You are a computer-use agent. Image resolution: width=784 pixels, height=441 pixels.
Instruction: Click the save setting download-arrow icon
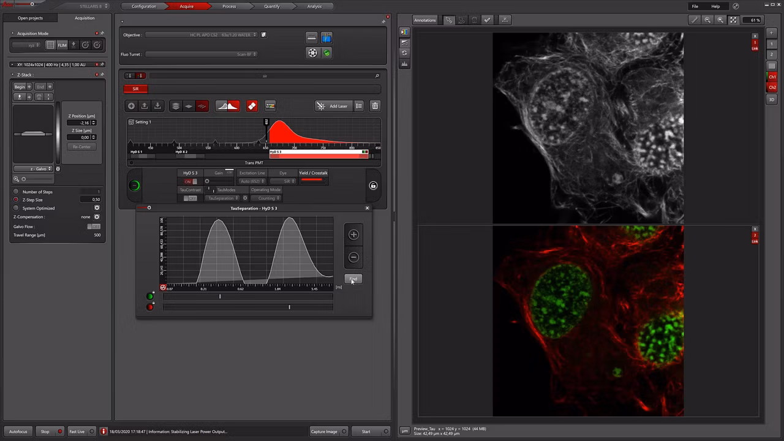[x=157, y=106]
